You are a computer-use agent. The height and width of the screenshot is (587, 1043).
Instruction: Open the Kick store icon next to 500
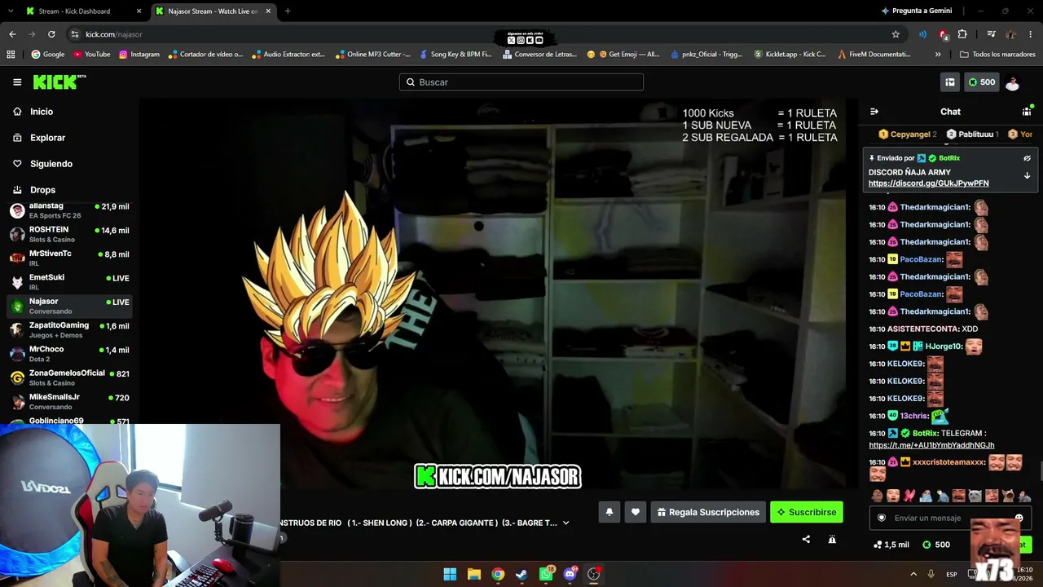click(x=949, y=82)
